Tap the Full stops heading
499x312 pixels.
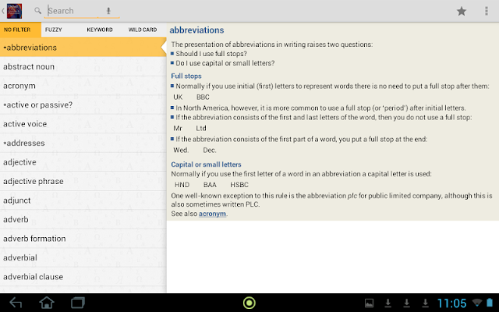click(186, 76)
